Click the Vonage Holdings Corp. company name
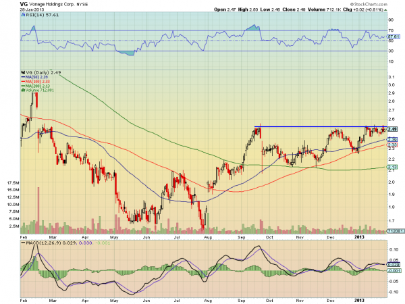 coord(52,5)
